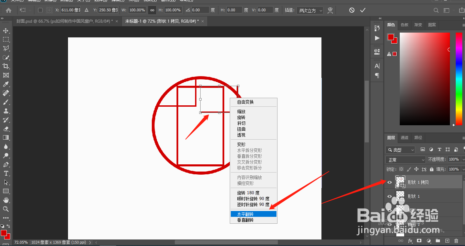Open the 色板 swatches tab
The height and width of the screenshot is (246, 465).
point(405,25)
